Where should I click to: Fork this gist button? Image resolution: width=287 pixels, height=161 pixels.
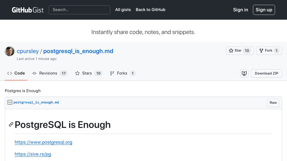pos(269,51)
